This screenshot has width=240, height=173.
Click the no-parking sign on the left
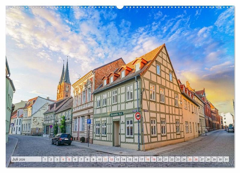pyautogui.click(x=51, y=127)
